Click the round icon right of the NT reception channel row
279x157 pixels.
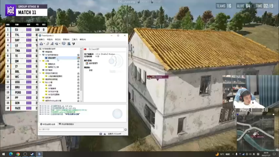pos(78,55)
